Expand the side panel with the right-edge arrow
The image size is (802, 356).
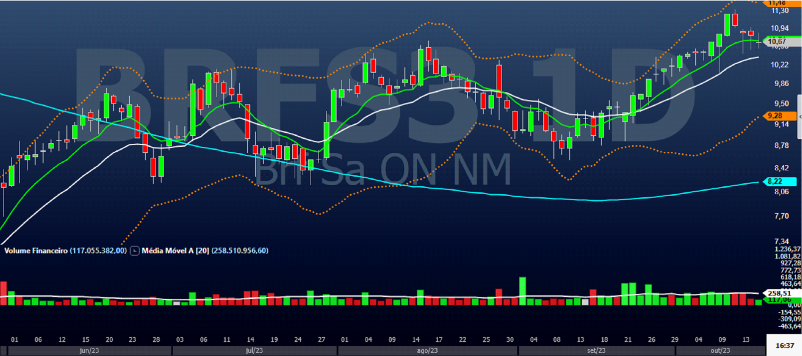[800, 117]
